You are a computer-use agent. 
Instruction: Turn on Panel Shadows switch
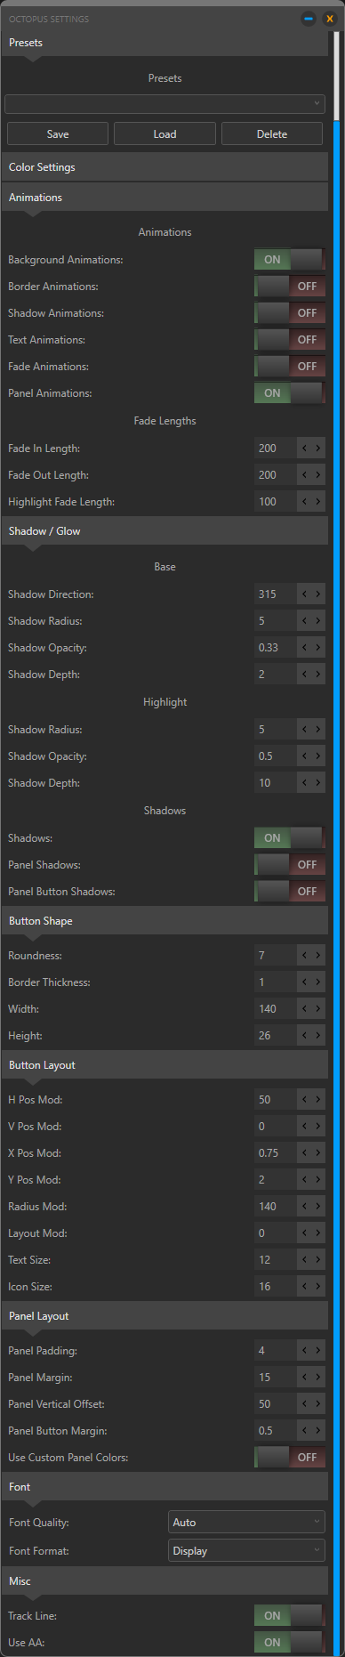click(290, 865)
